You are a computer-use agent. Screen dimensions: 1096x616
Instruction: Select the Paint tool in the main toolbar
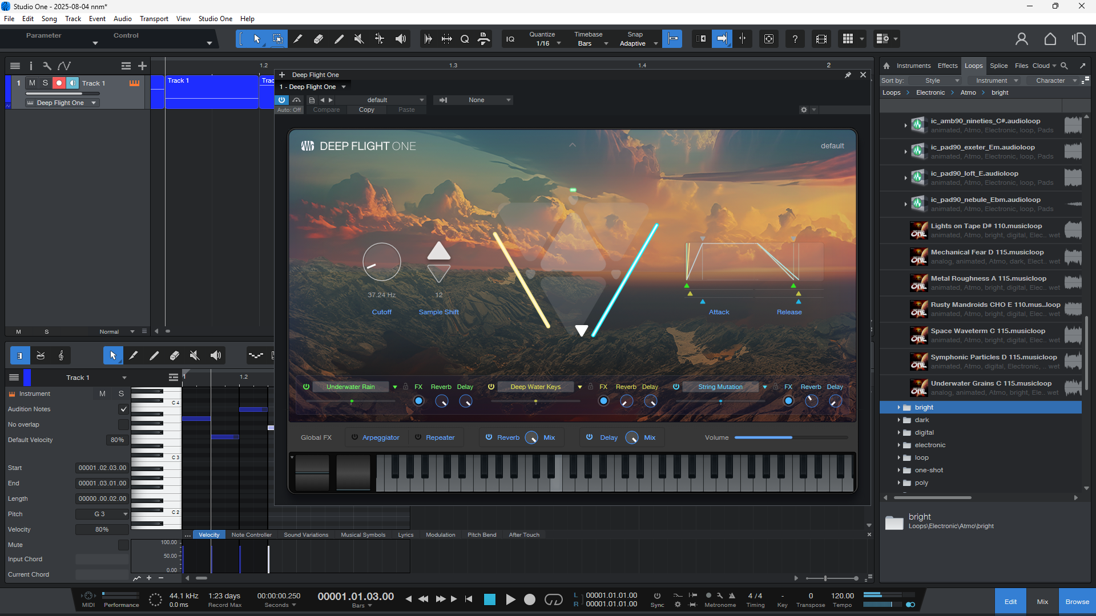[339, 39]
